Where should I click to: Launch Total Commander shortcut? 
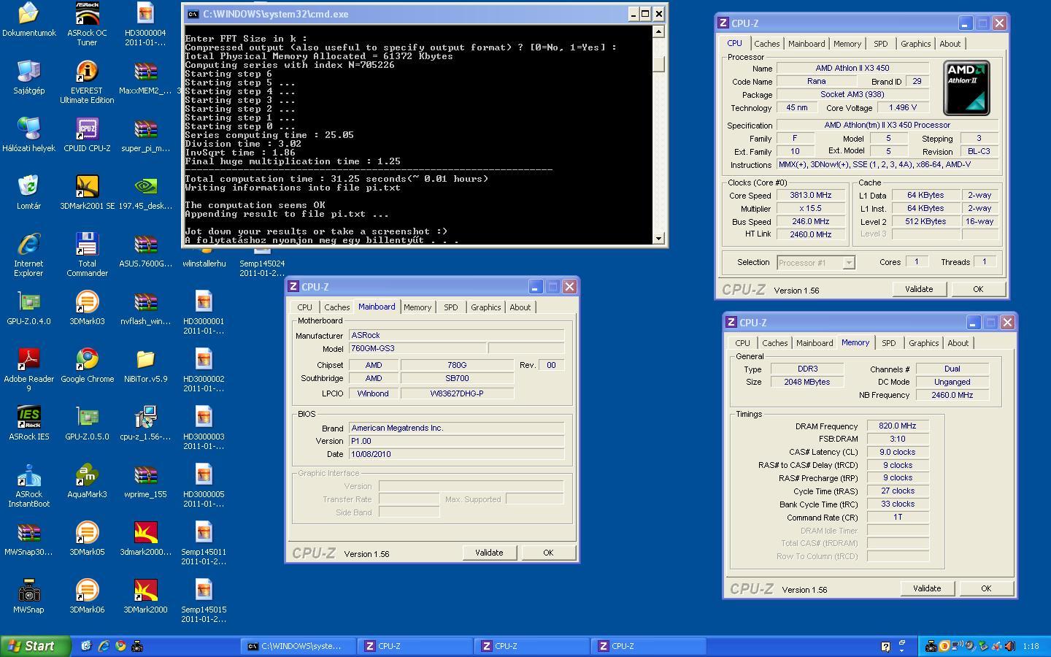pos(87,254)
